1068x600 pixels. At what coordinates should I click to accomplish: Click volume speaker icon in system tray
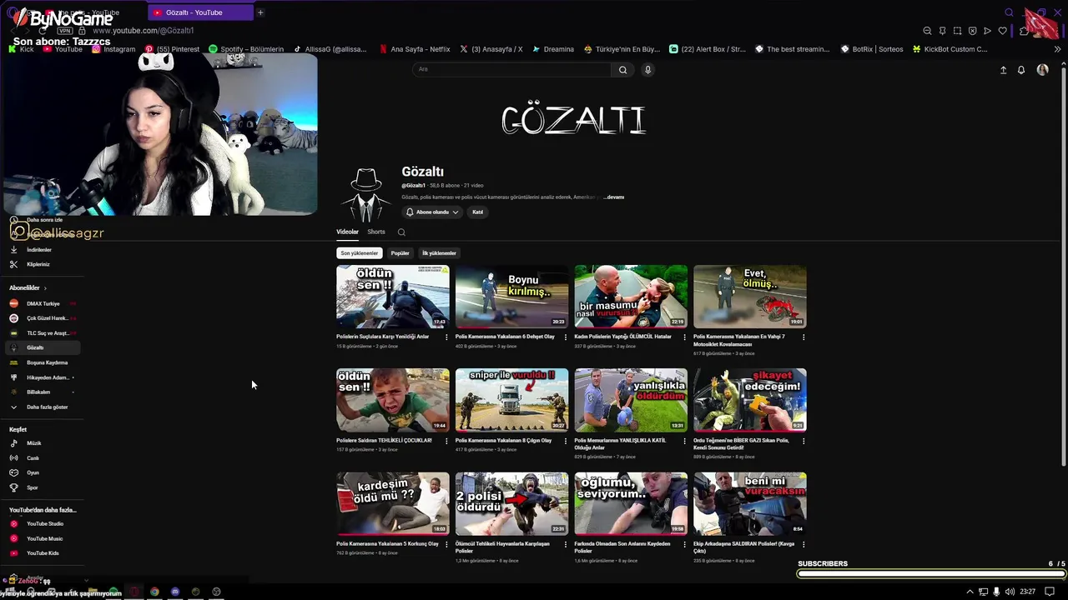click(1010, 592)
